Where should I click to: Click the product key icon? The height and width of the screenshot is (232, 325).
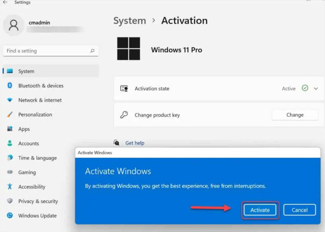pos(124,115)
